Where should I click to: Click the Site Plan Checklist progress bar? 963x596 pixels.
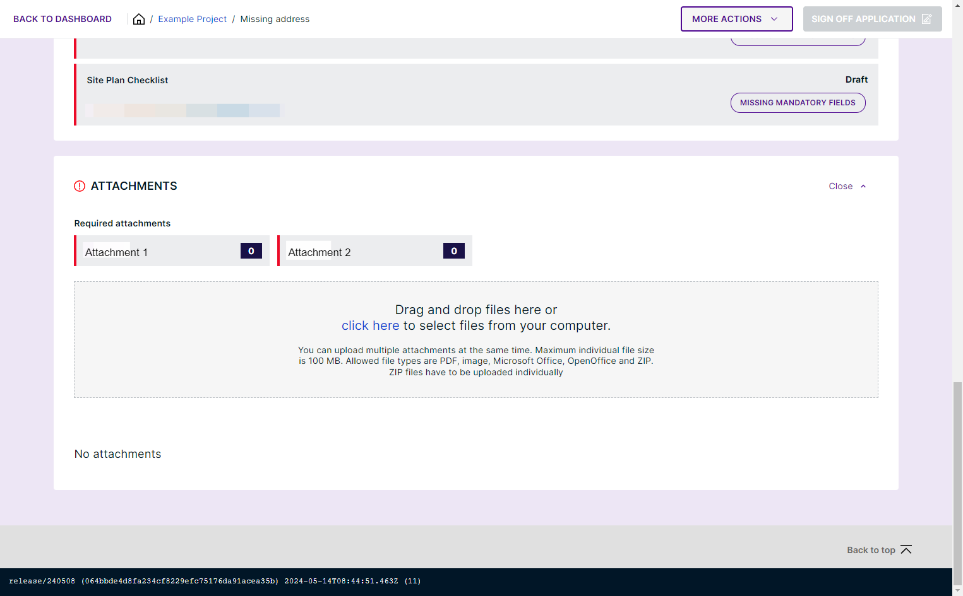click(x=184, y=110)
